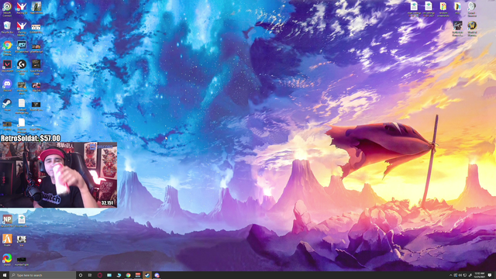Open the Sonar speaker desktop shortcut
This screenshot has width=496, height=279.
(x=472, y=7)
